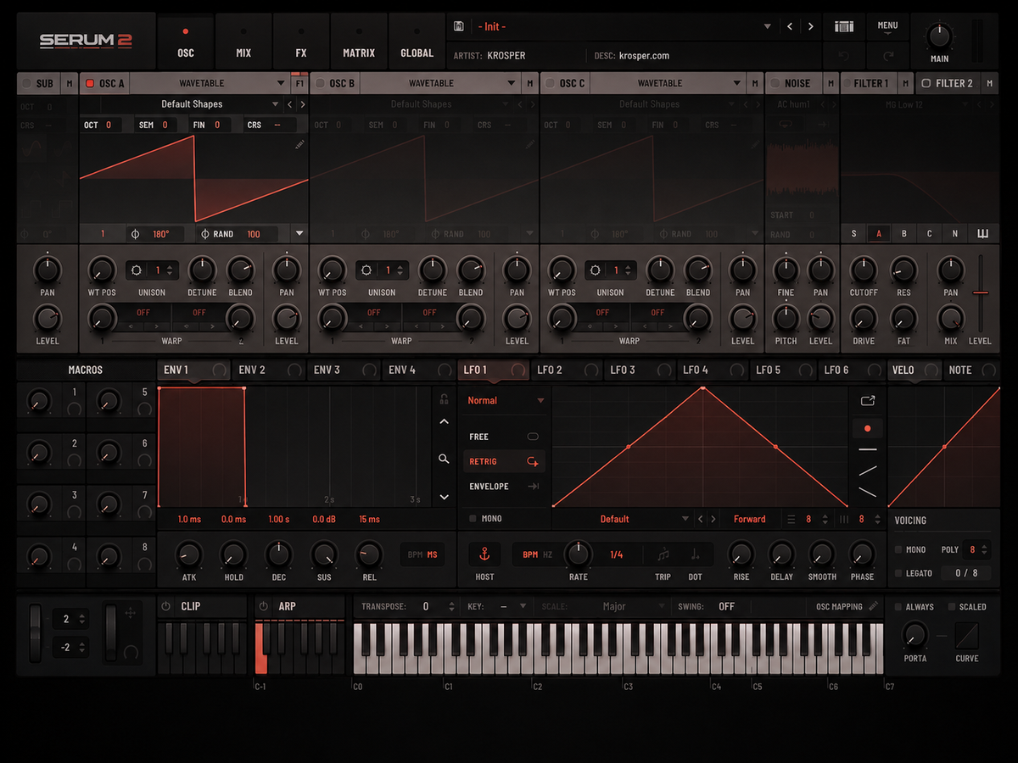The height and width of the screenshot is (763, 1018).
Task: Go to the previous preset arrow
Action: [790, 26]
